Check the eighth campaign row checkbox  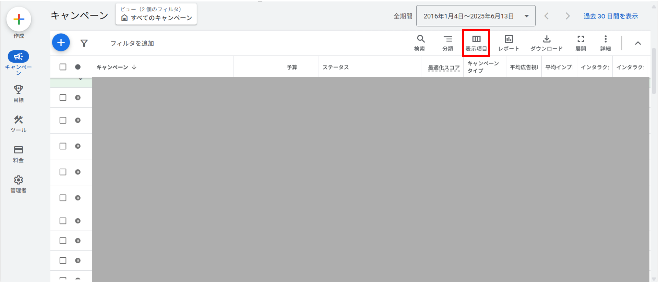(63, 260)
